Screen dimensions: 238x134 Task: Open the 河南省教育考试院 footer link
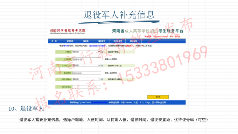[99, 103]
